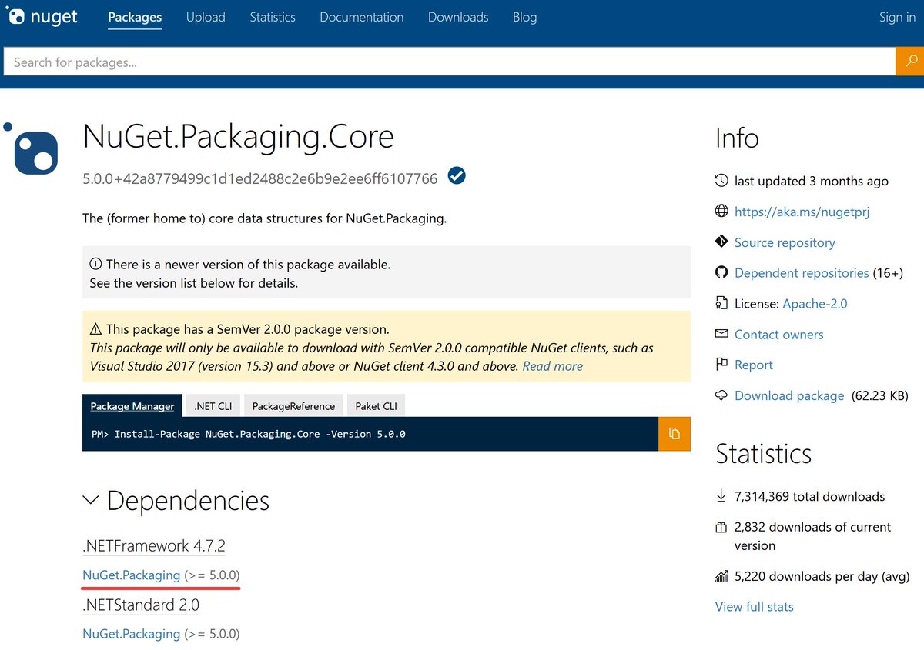Open the Upload page
This screenshot has width=924, height=650.
click(x=206, y=17)
